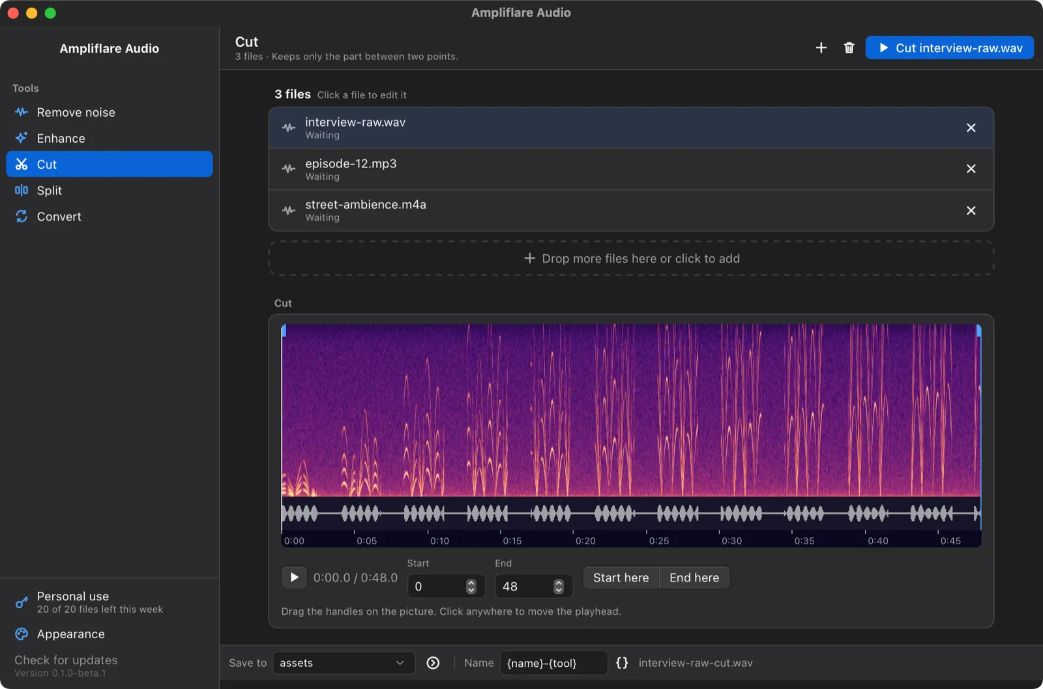Click the Start here button
This screenshot has height=689, width=1043.
[621, 578]
